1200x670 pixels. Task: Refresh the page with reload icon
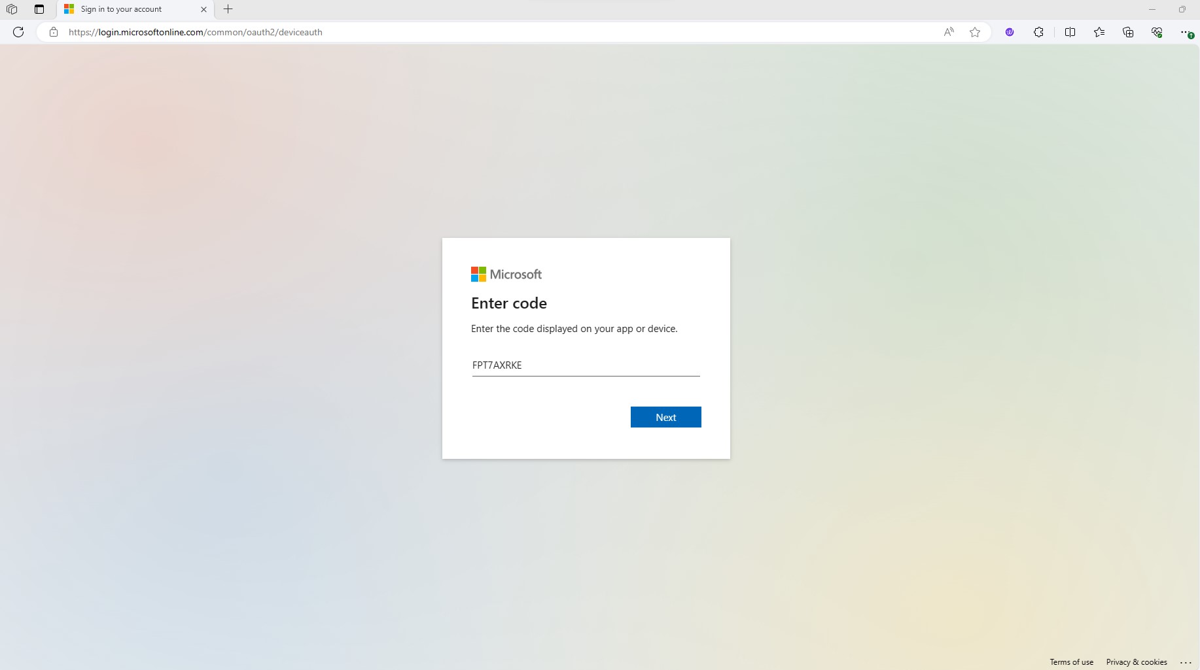[18, 32]
